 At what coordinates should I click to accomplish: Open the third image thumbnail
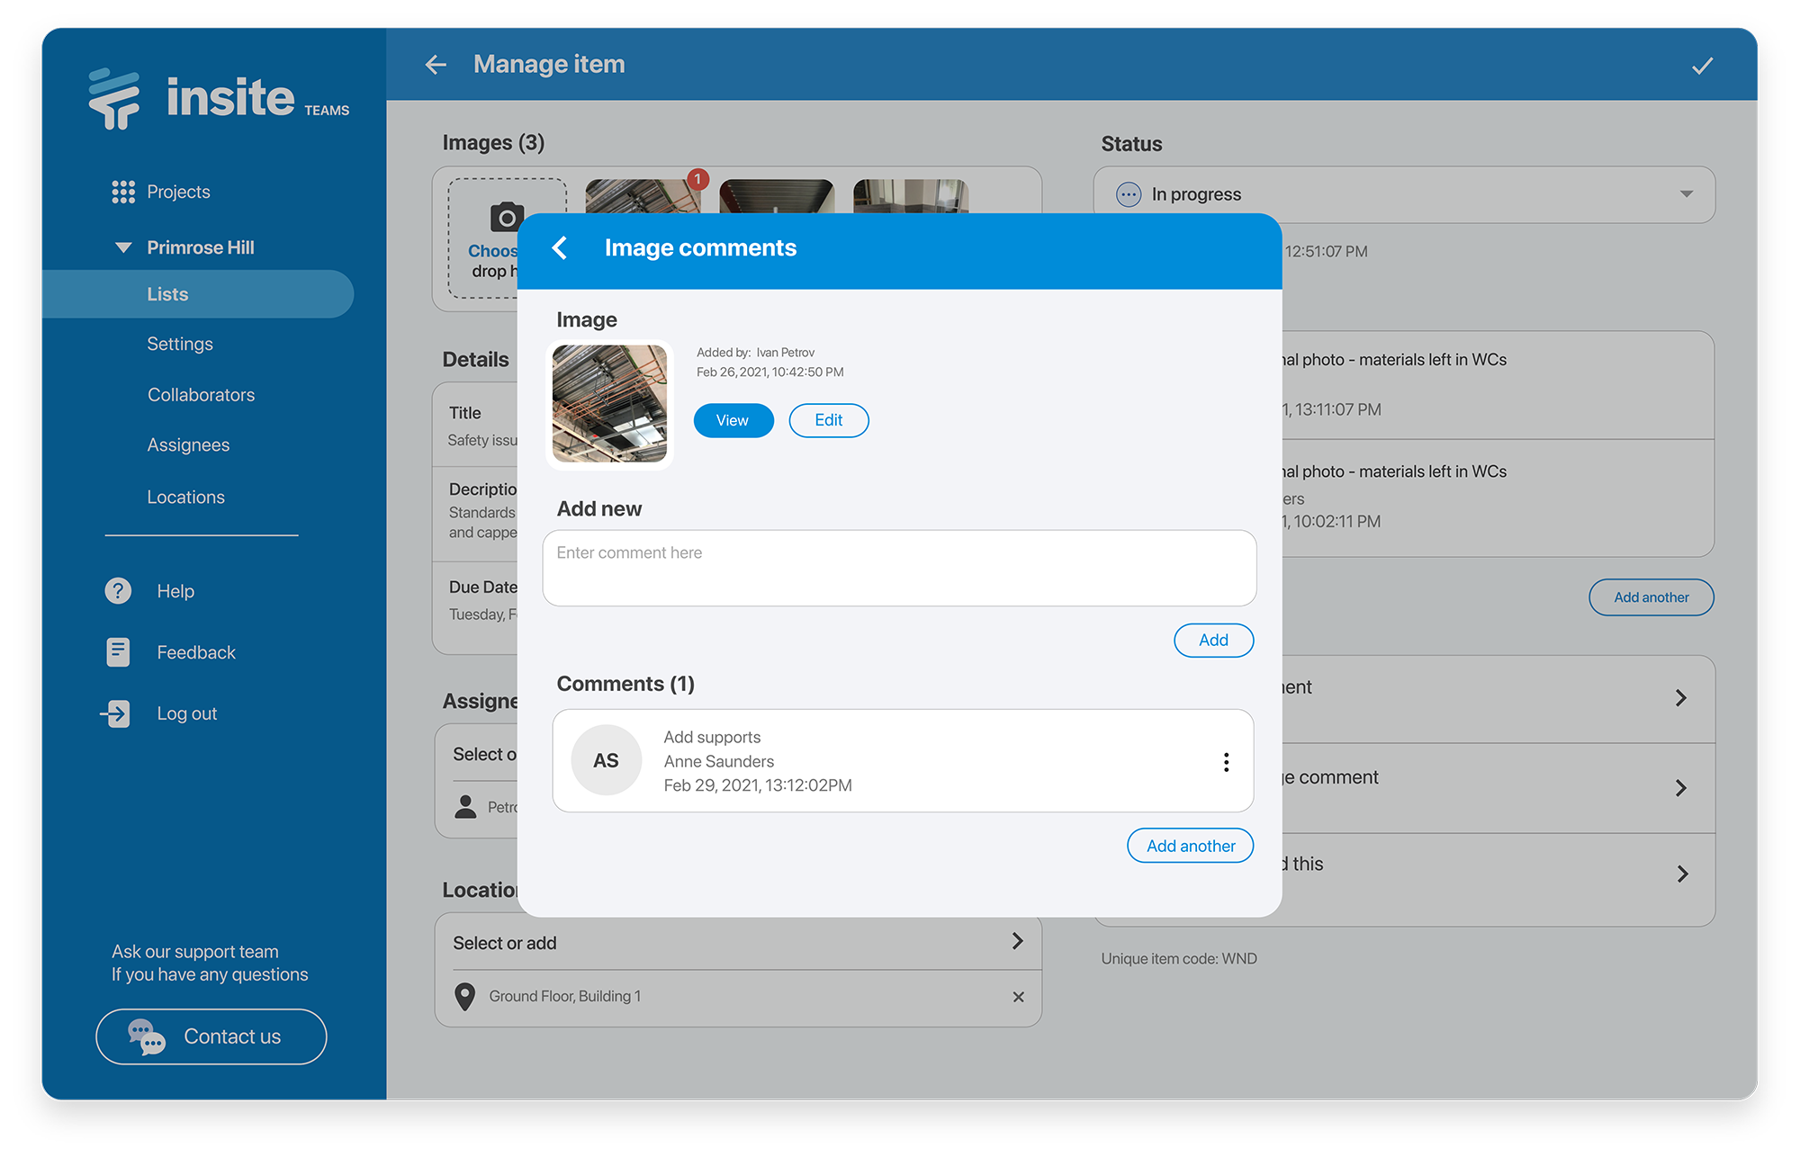(911, 197)
